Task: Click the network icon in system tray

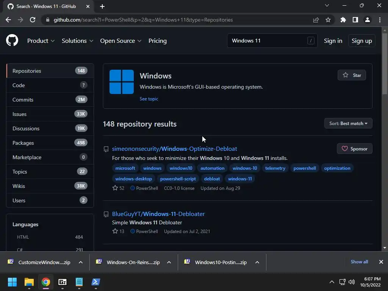Action: pos(343,282)
